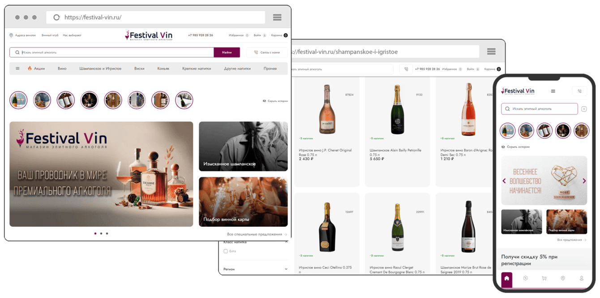Image resolution: width=600 pixels, height=298 pixels.
Task: Tap the profile icon in the mobile bottom bar
Action: 582,278
